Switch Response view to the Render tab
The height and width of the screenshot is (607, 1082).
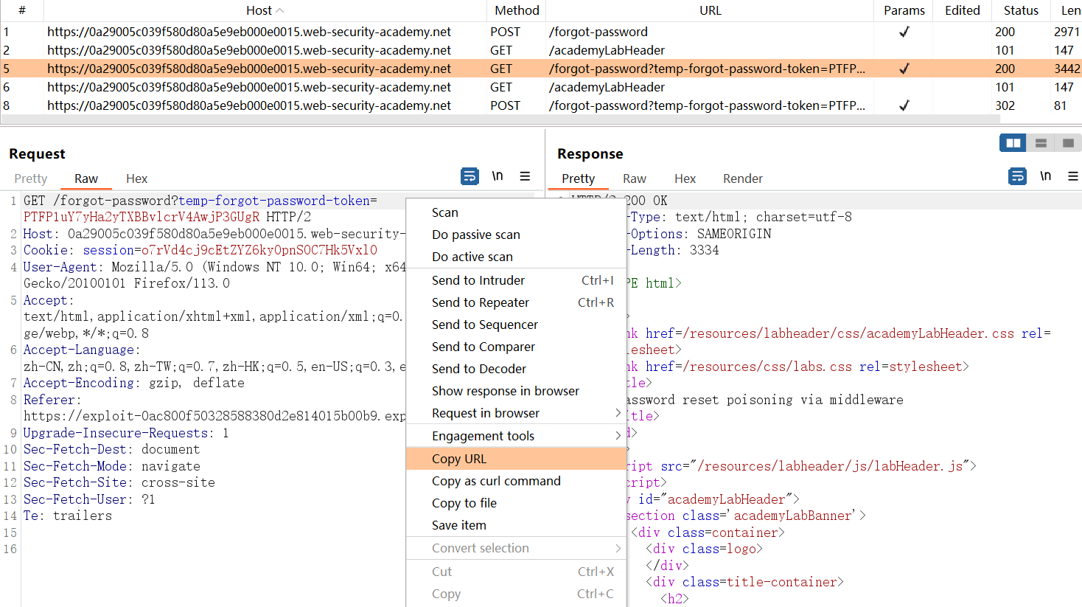pos(742,178)
